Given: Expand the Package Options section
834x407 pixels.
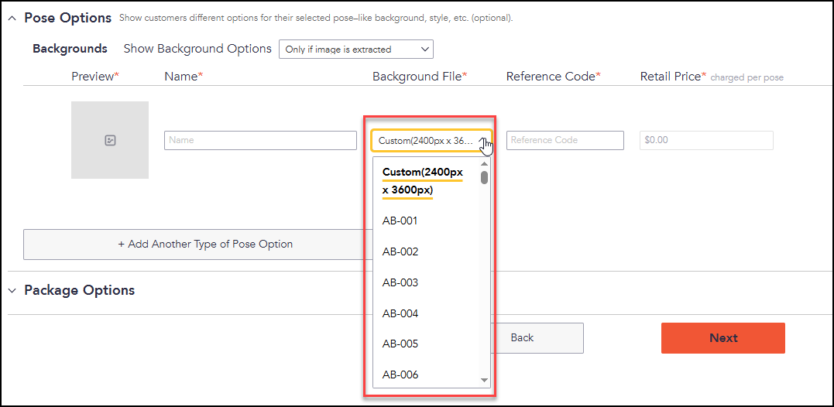Looking at the screenshot, I should tap(12, 291).
